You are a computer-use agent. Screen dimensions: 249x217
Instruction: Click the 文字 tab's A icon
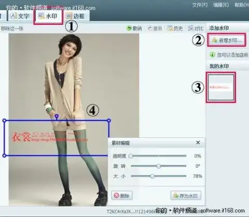pyautogui.click(x=13, y=16)
